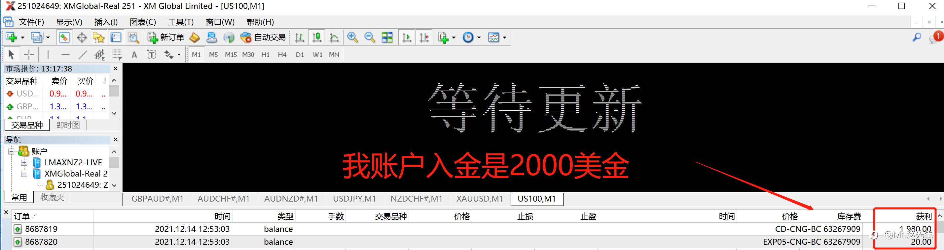
Task: Expand the new chart dropdown arrow
Action: point(22,38)
